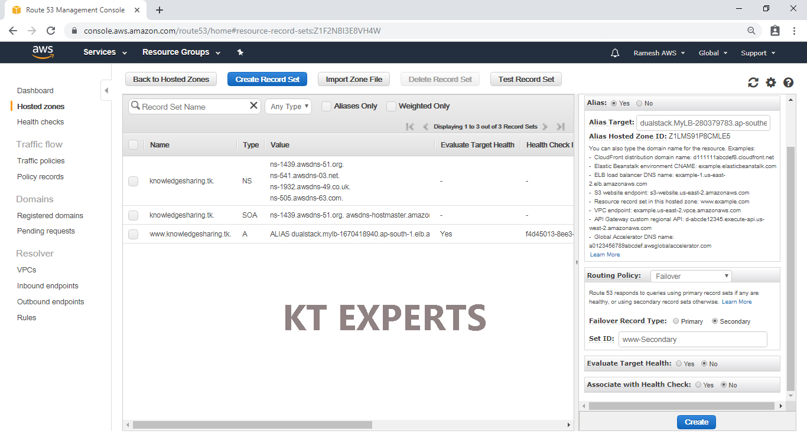
Task: Open the Ramesh AWS account menu
Action: point(659,53)
